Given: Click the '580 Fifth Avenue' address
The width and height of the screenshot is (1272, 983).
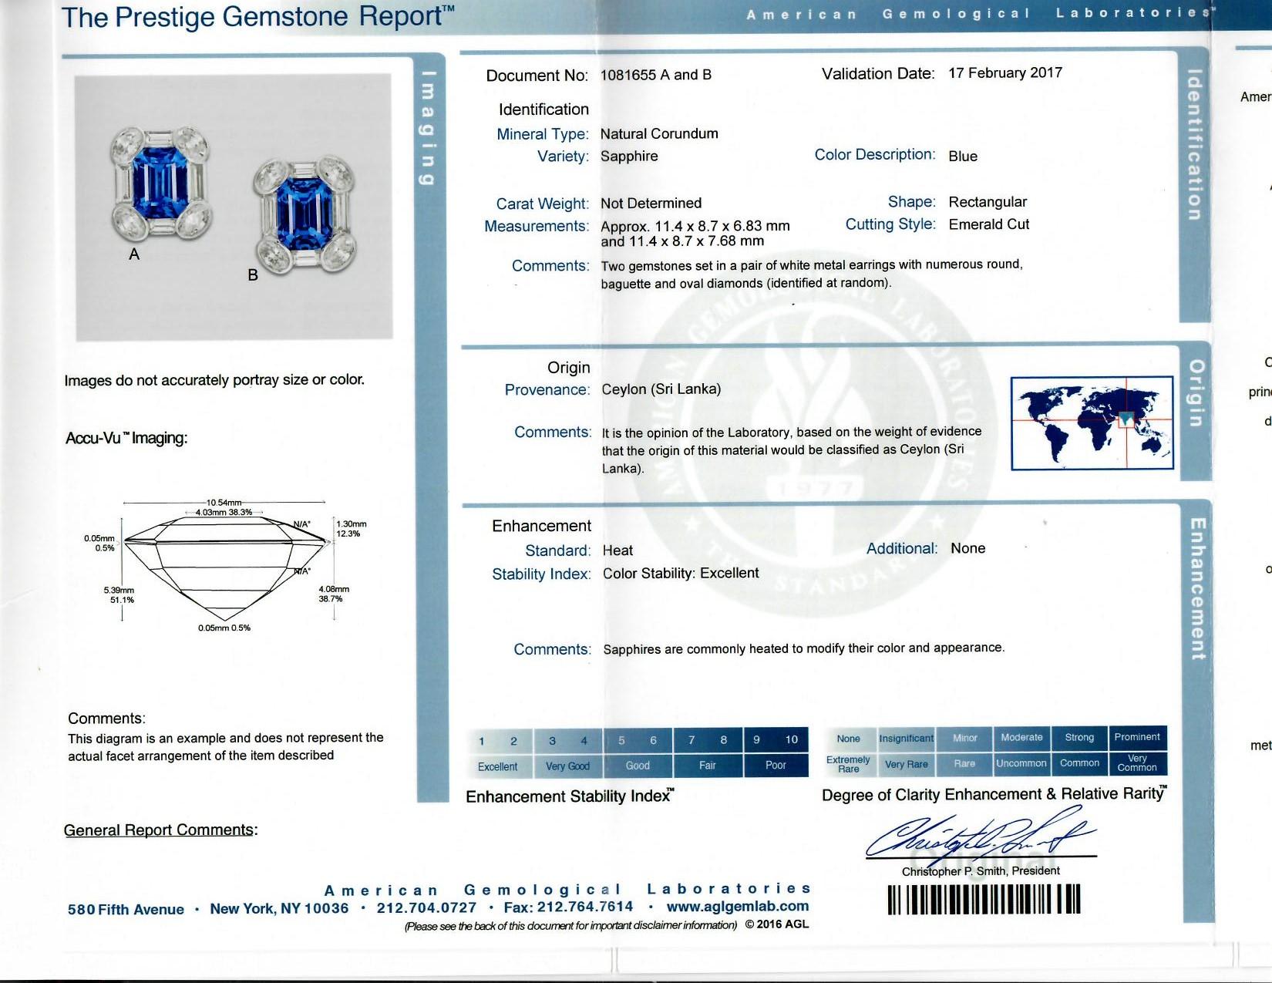Looking at the screenshot, I should point(126,910).
